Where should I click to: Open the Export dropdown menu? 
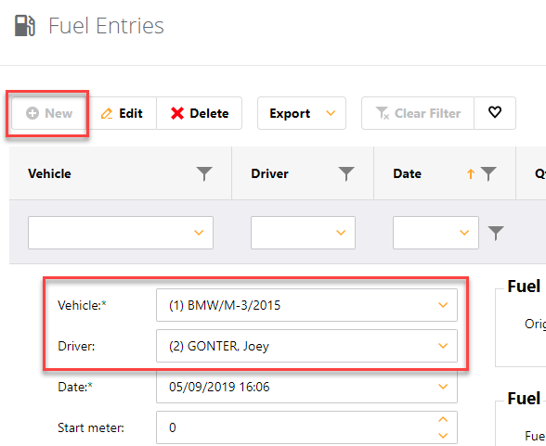(x=302, y=113)
